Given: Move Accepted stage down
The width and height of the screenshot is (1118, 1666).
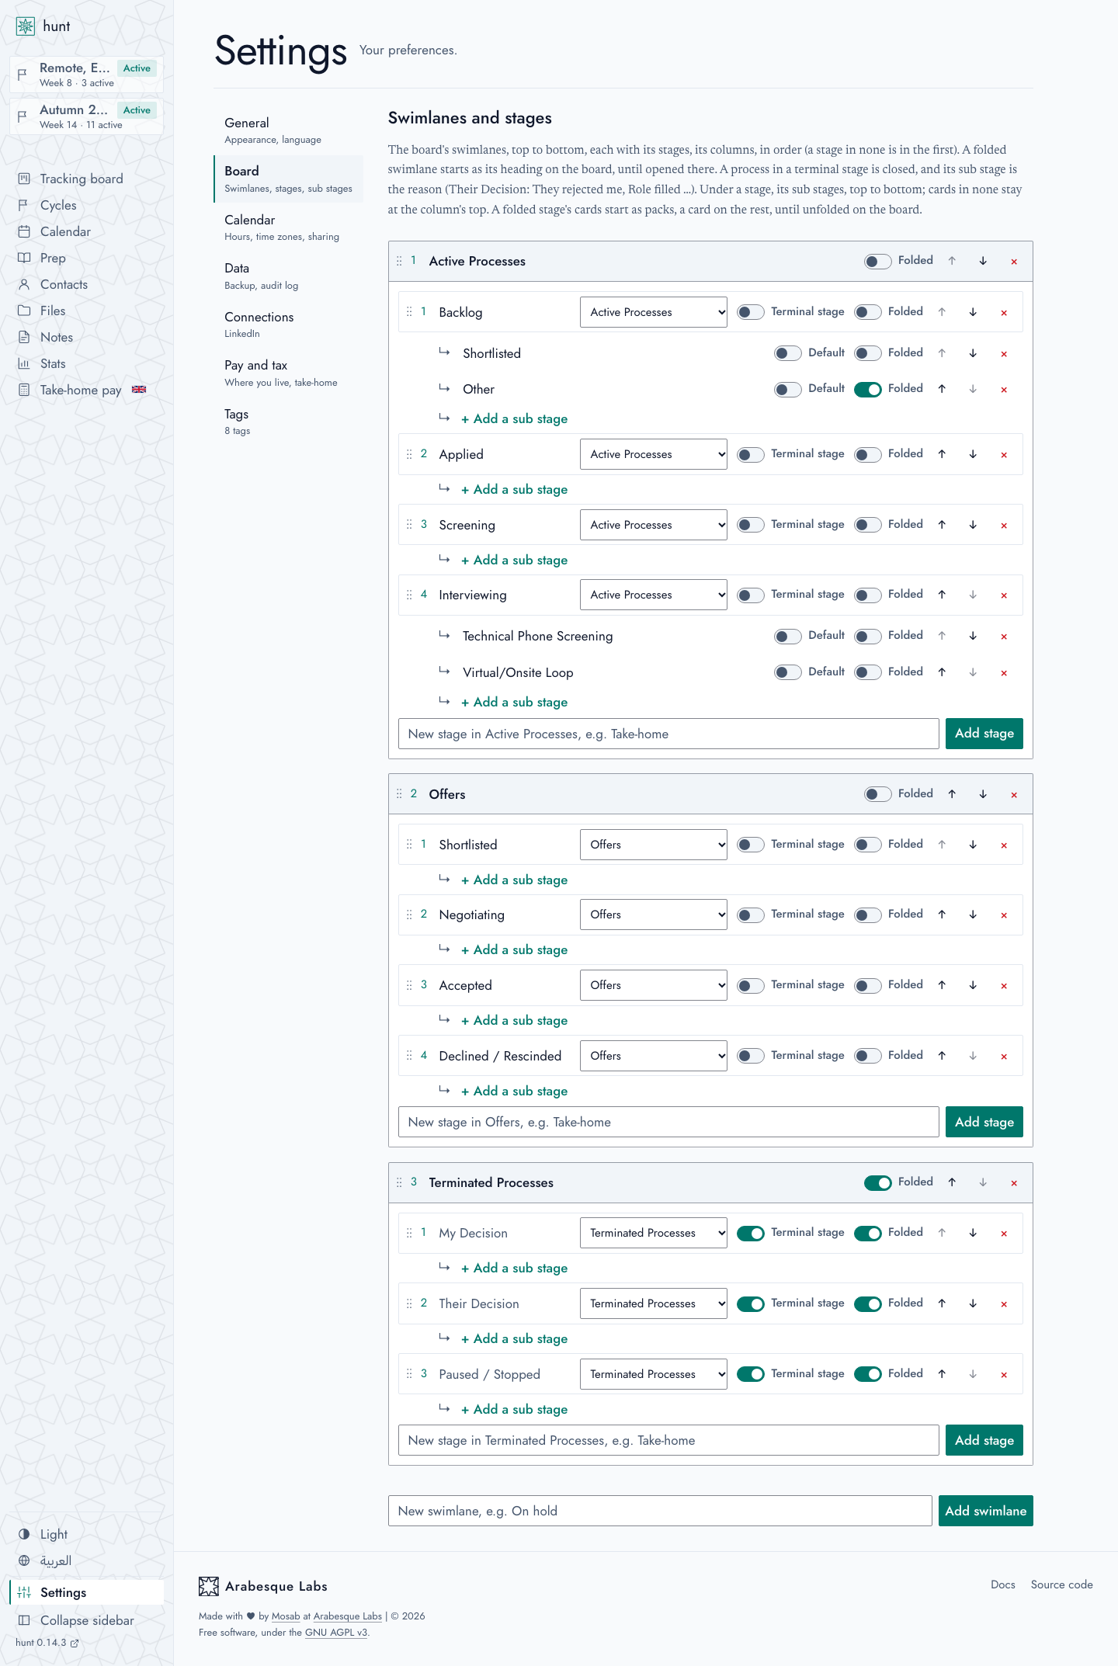Looking at the screenshot, I should pyautogui.click(x=973, y=985).
